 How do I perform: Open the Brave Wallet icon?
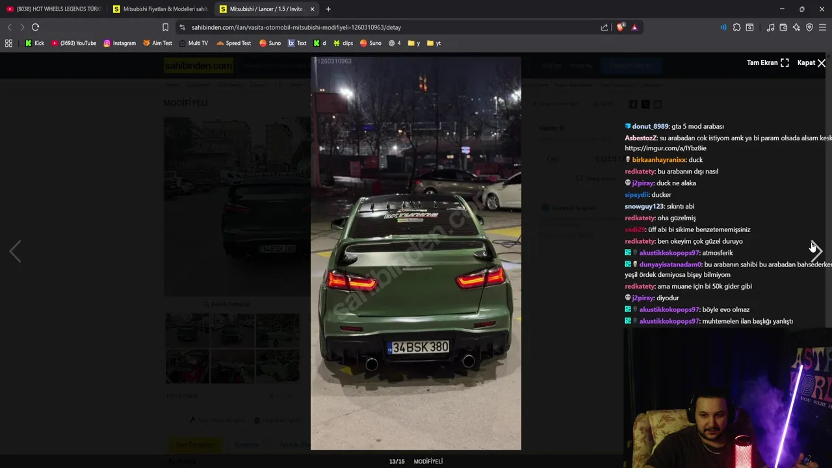coord(783,27)
